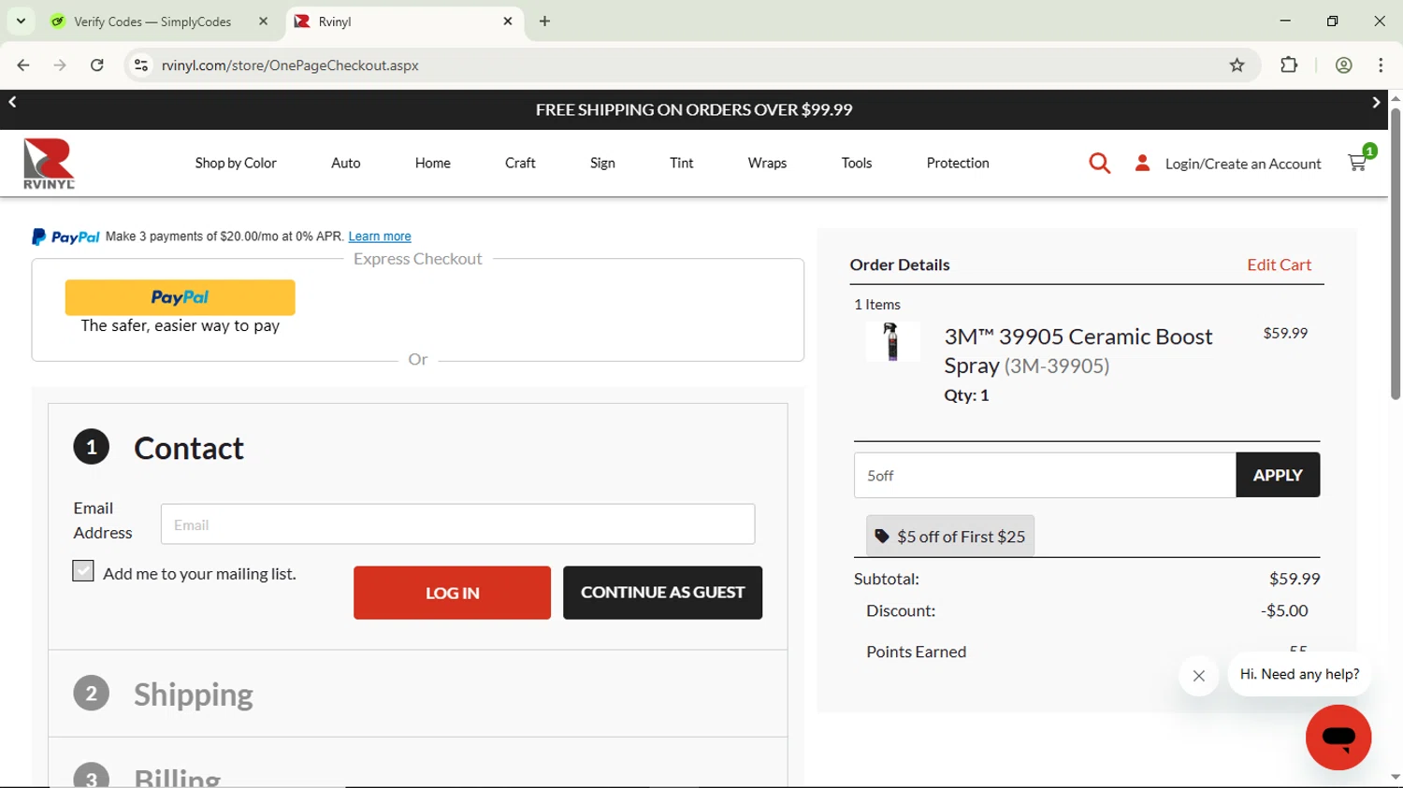Switch to the Rvinyl tab
Screen dimensions: 1403x788
click(x=404, y=21)
